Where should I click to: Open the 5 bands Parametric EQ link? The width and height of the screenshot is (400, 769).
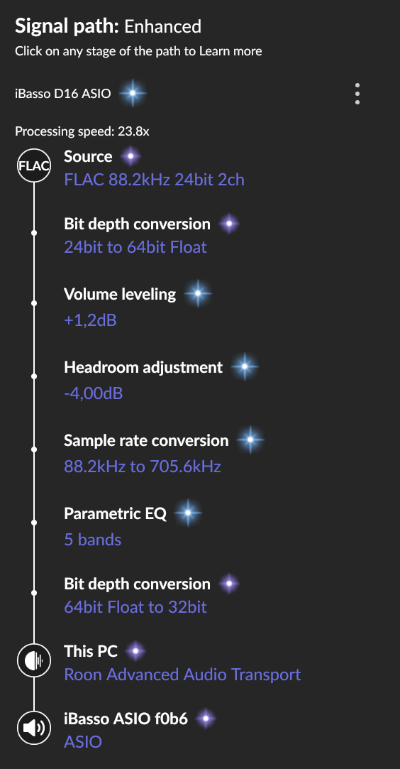(92, 540)
